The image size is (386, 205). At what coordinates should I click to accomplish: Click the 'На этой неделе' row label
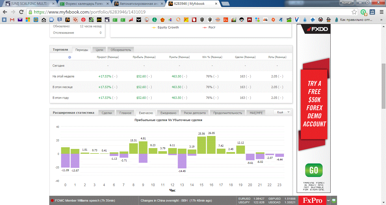(x=64, y=76)
